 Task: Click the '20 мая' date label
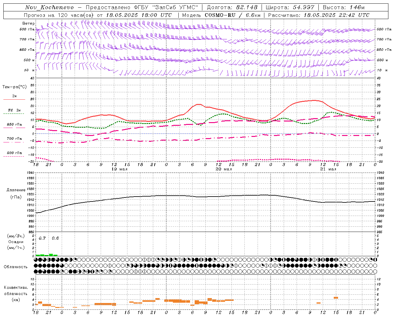pyautogui.click(x=224, y=169)
